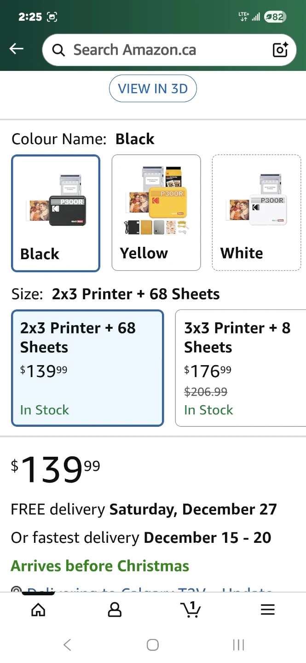Select the White colour option

(242, 253)
